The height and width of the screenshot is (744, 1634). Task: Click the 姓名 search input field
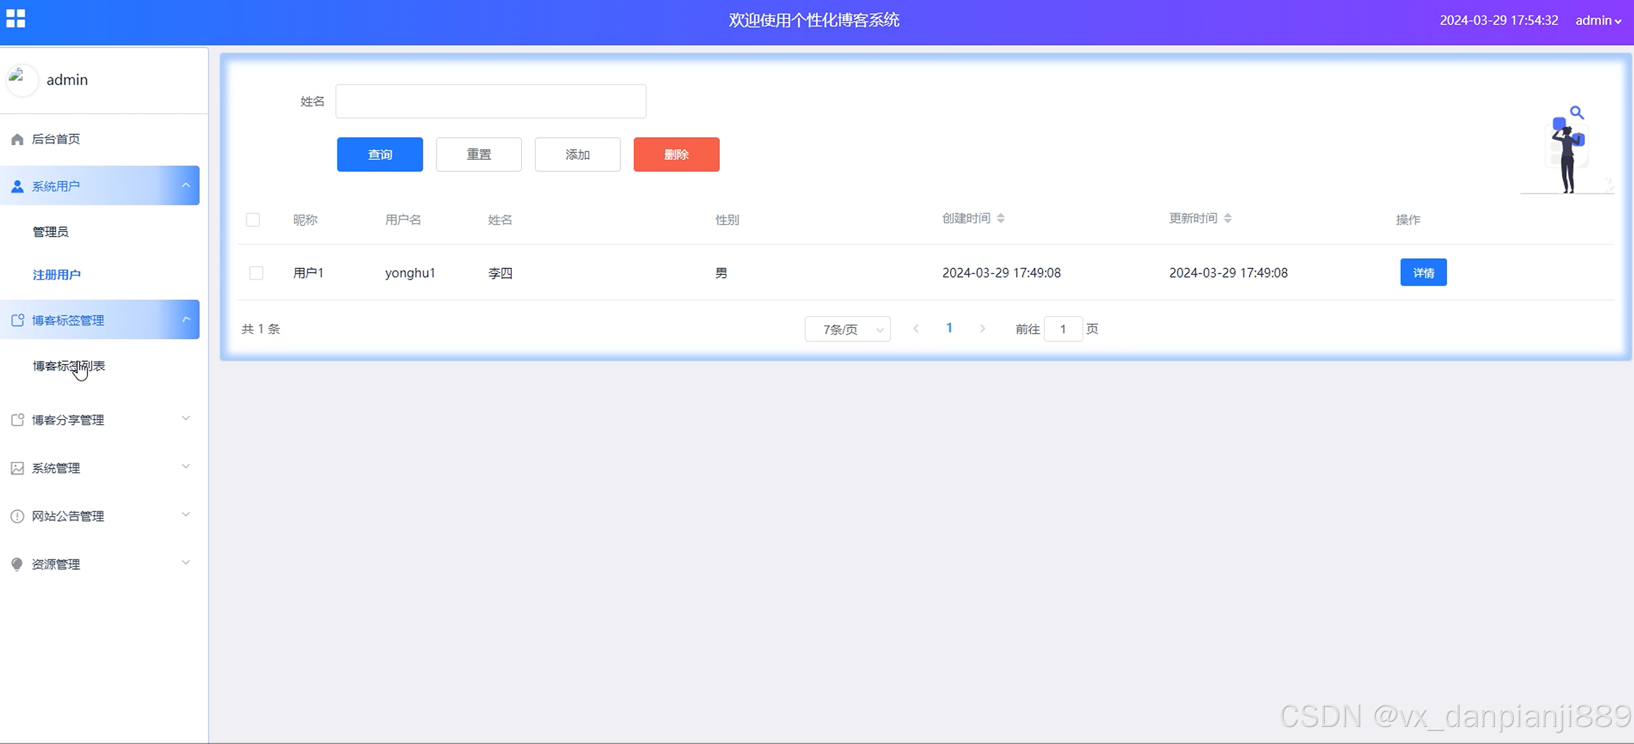(490, 101)
